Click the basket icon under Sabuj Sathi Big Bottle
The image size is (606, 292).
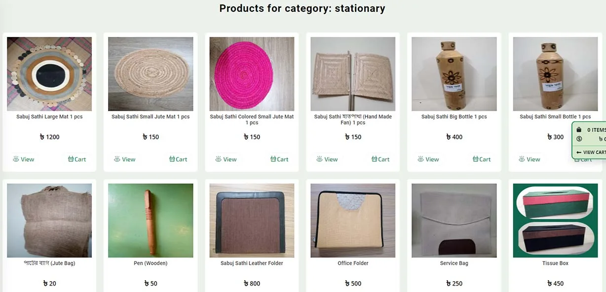point(475,159)
